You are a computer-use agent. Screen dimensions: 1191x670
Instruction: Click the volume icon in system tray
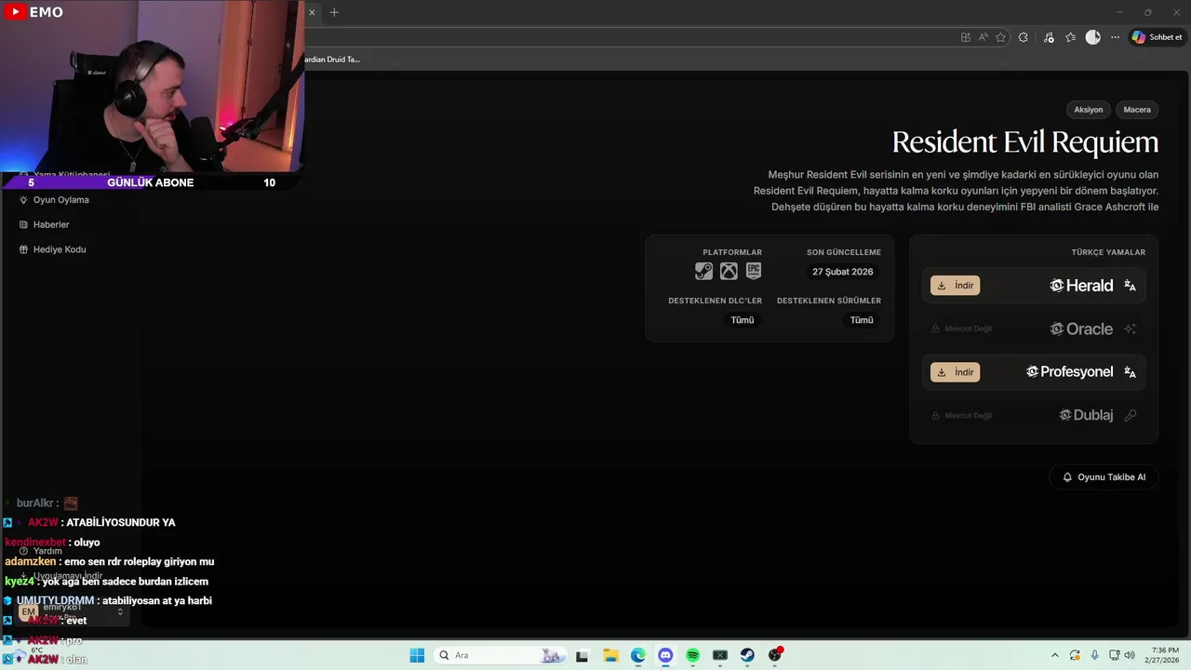pyautogui.click(x=1130, y=655)
